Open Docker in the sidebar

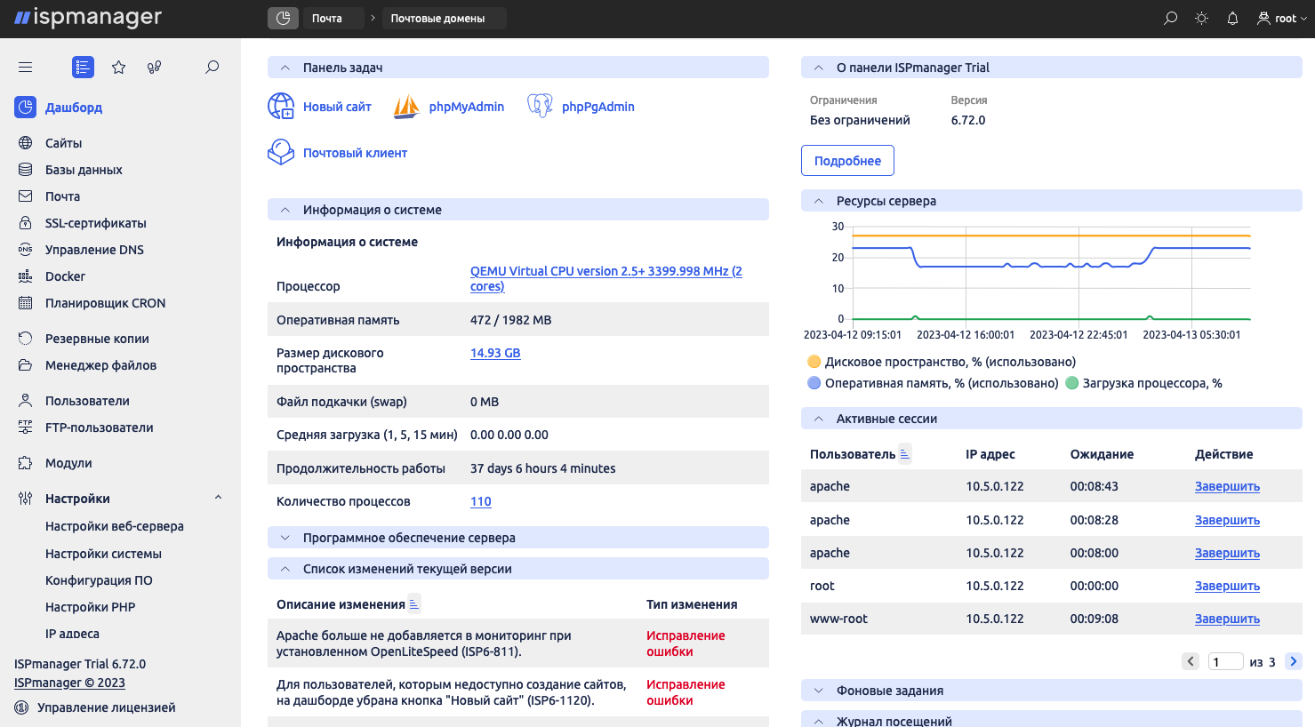65,276
